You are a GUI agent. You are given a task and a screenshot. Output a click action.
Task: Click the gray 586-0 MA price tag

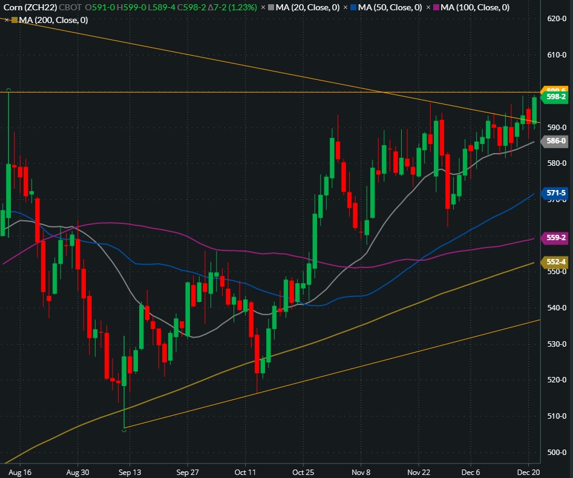click(x=555, y=141)
